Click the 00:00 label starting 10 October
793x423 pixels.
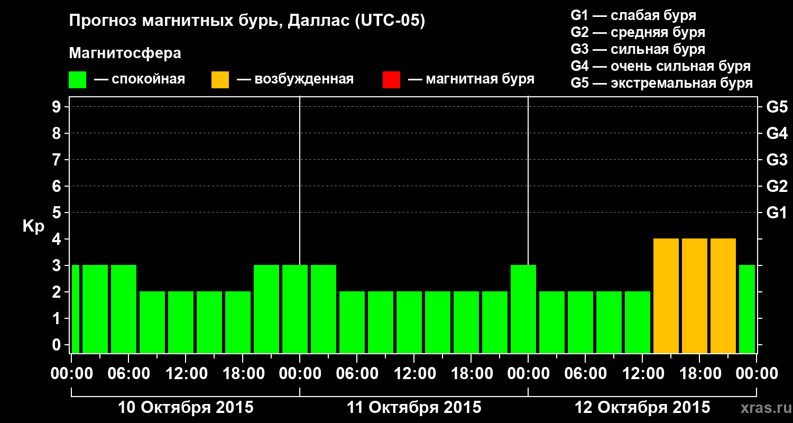pos(71,373)
